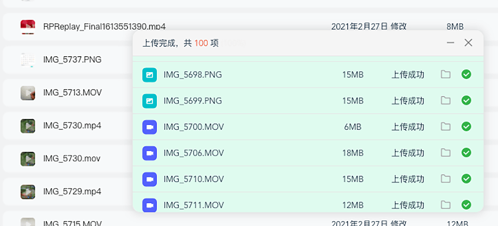Select IMG_5737.PNG file name

click(x=72, y=59)
